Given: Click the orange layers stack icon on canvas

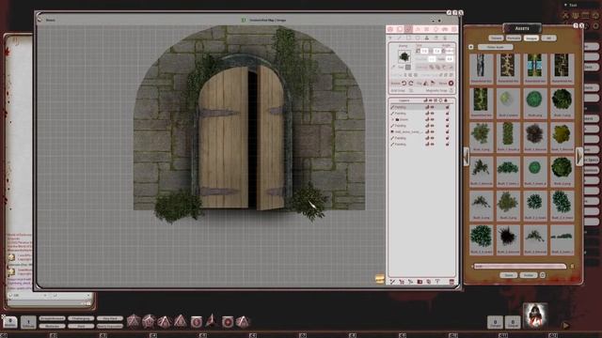Looking at the screenshot, I should tap(379, 279).
